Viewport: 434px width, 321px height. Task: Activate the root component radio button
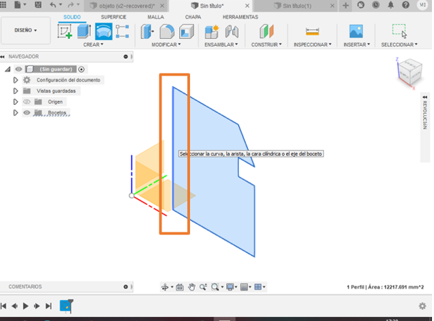coord(81,70)
